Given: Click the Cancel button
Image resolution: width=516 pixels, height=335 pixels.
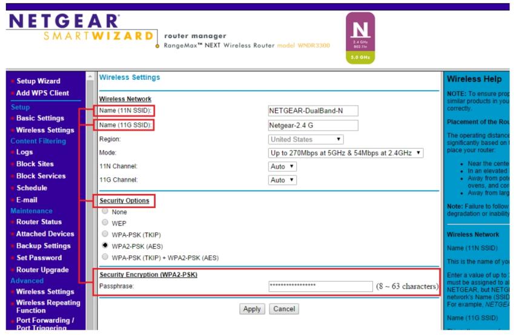Looking at the screenshot, I should [284, 309].
